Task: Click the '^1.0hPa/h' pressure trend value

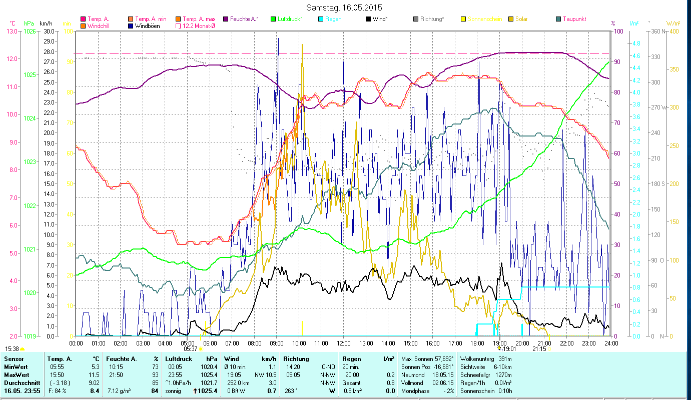Action: (179, 383)
